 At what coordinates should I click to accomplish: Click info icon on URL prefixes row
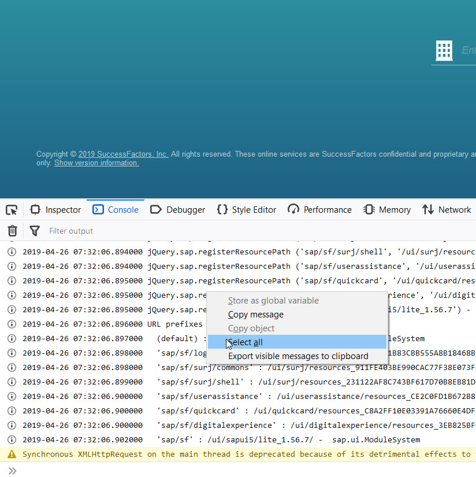[x=12, y=324]
